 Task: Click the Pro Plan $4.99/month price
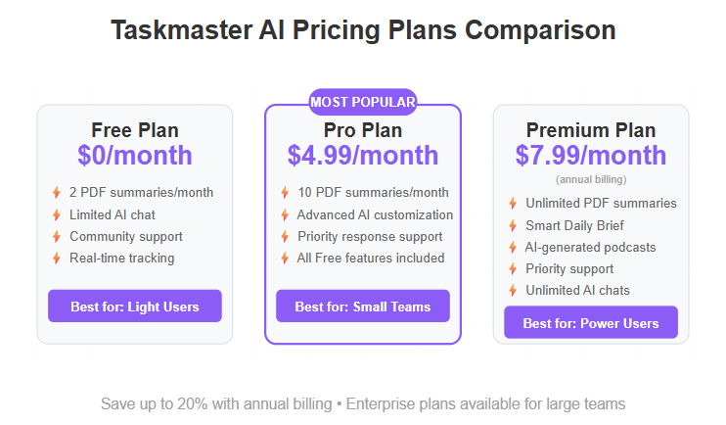point(363,156)
